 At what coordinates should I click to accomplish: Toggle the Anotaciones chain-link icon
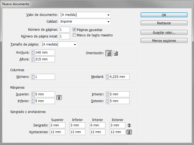[129, 132]
